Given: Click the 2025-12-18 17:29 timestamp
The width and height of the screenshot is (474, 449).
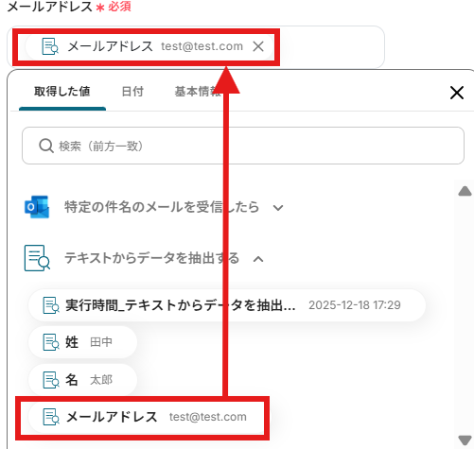Looking at the screenshot, I should (355, 305).
